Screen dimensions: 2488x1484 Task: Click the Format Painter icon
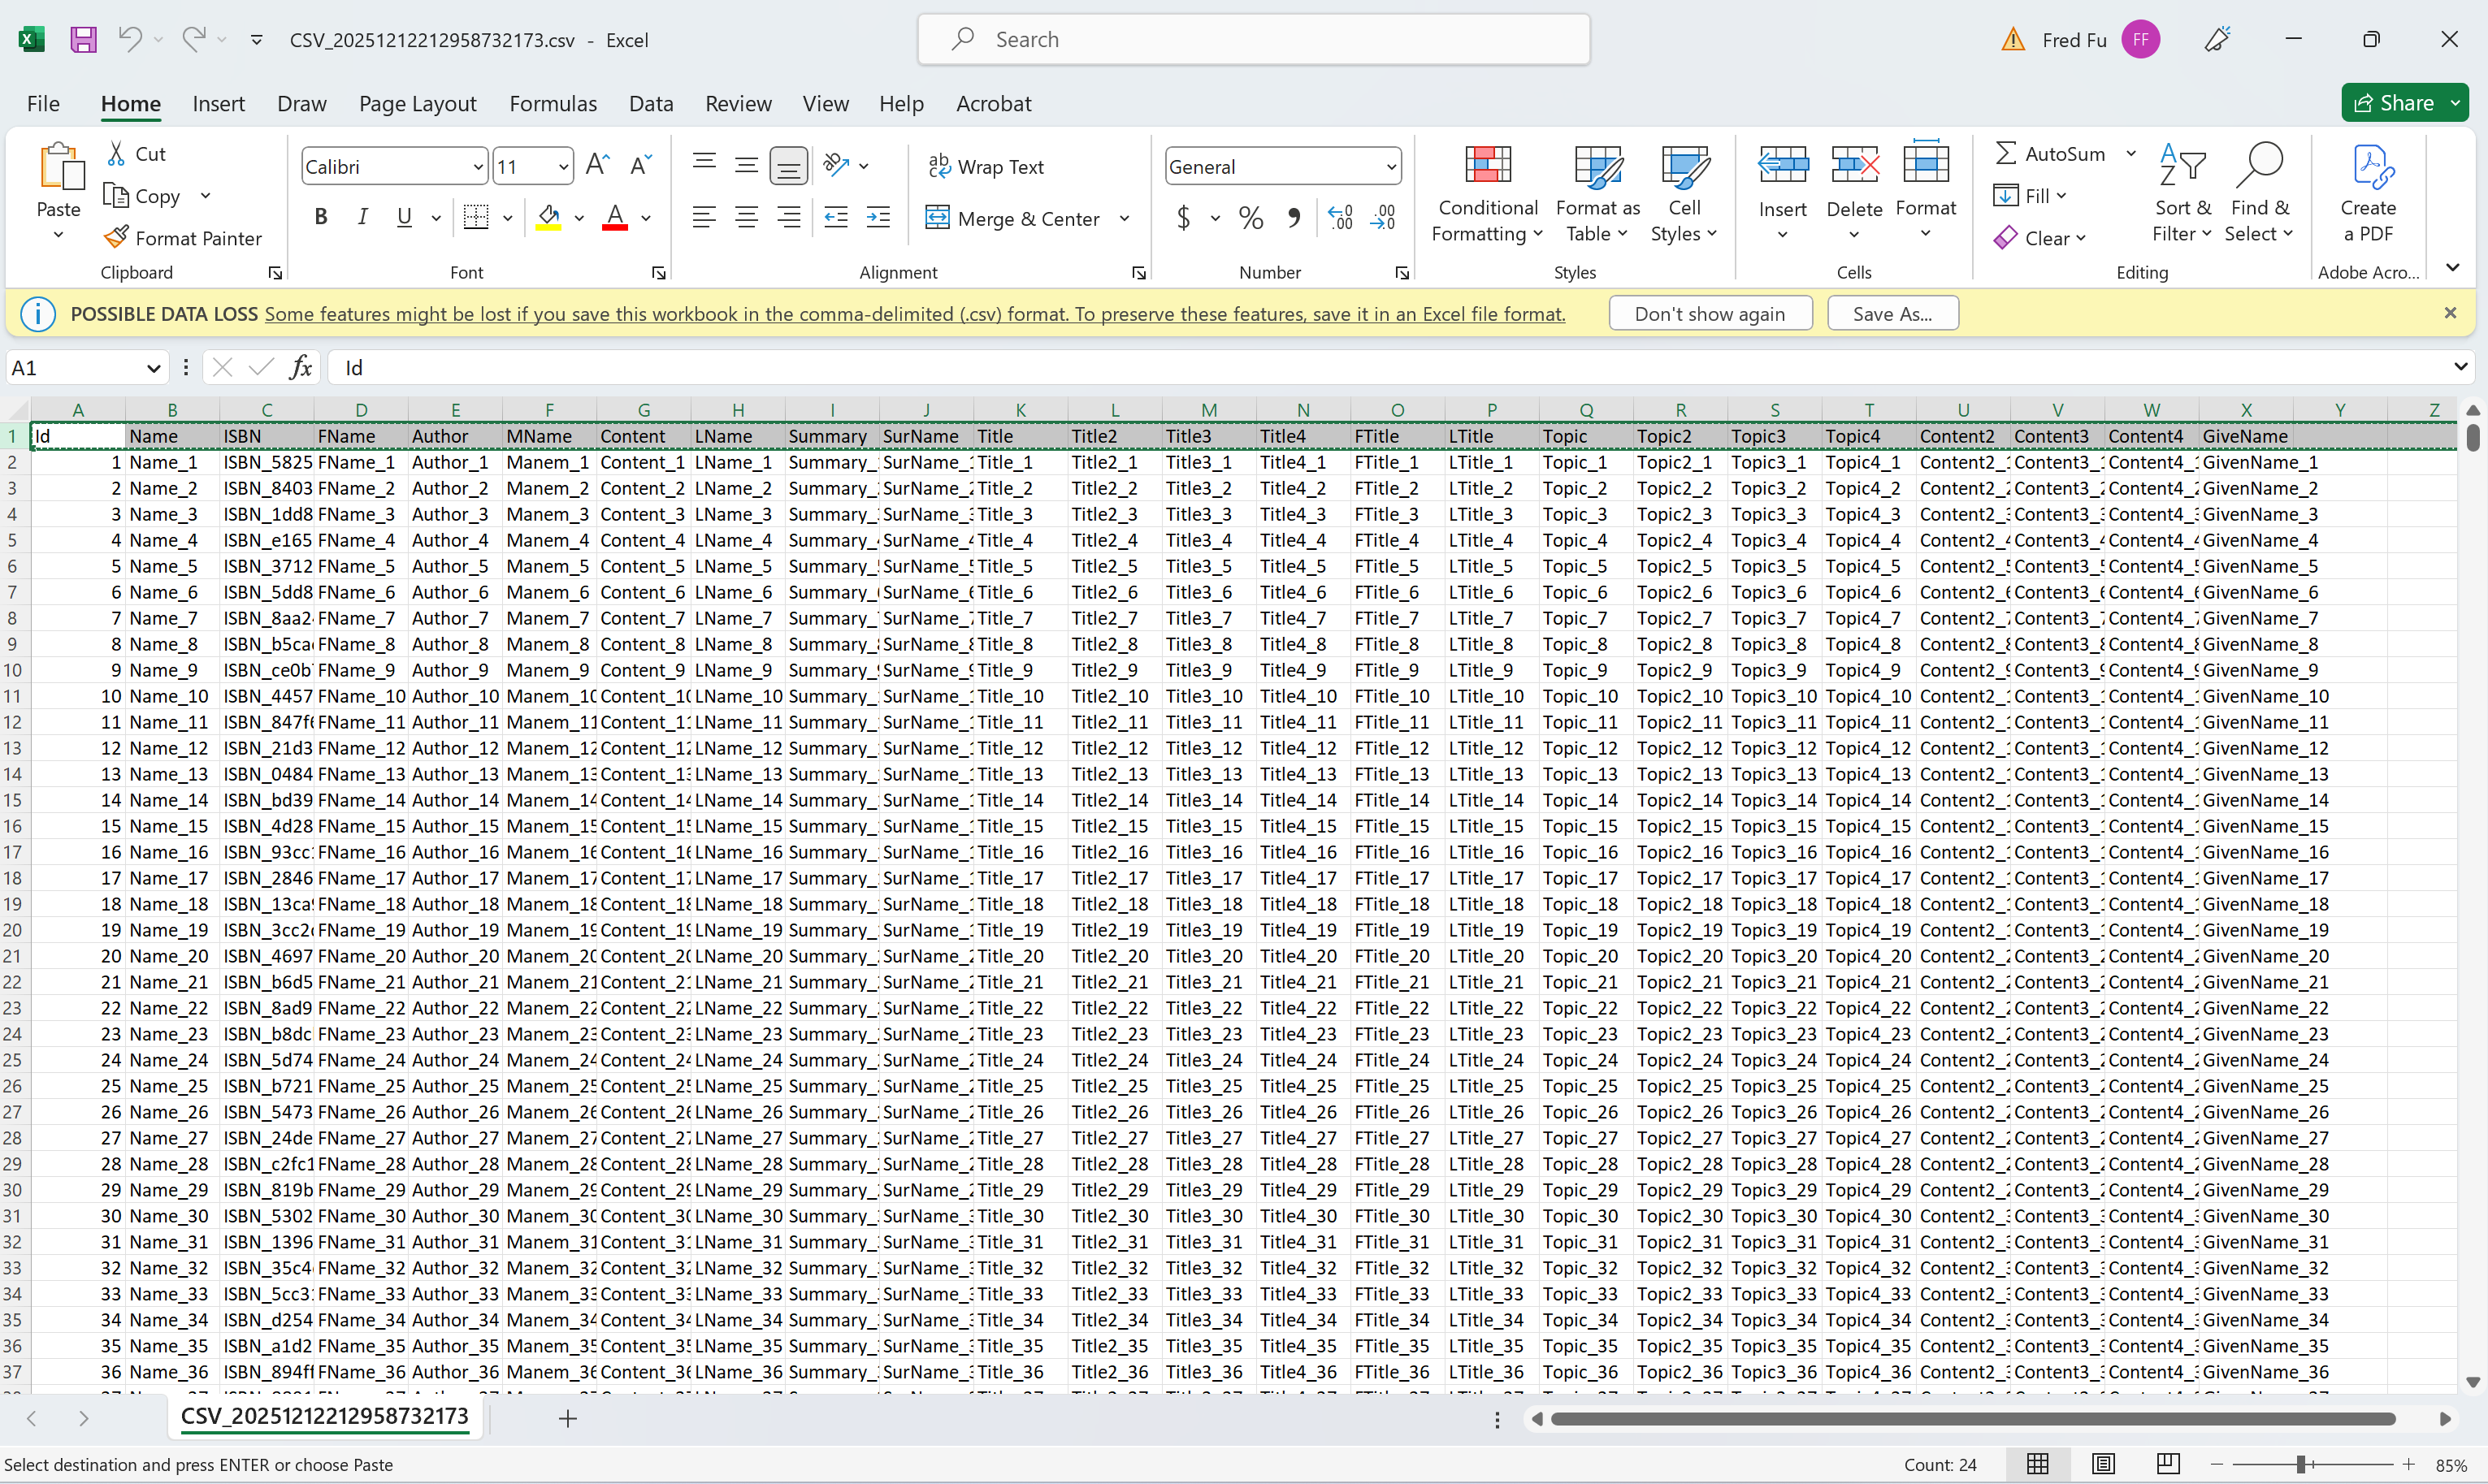coord(117,238)
